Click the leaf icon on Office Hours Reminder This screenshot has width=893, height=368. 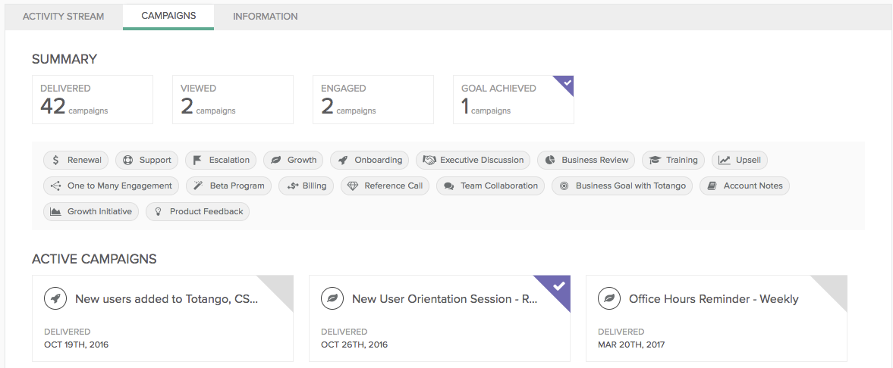609,298
